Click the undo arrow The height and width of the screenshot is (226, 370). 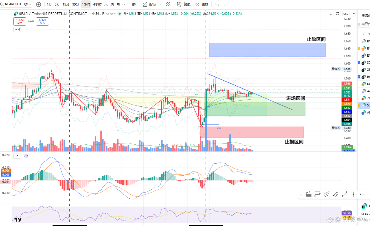(217, 4)
